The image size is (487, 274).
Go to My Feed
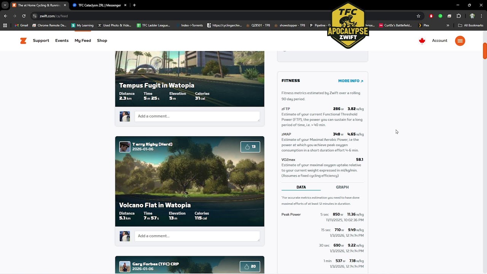(x=83, y=41)
